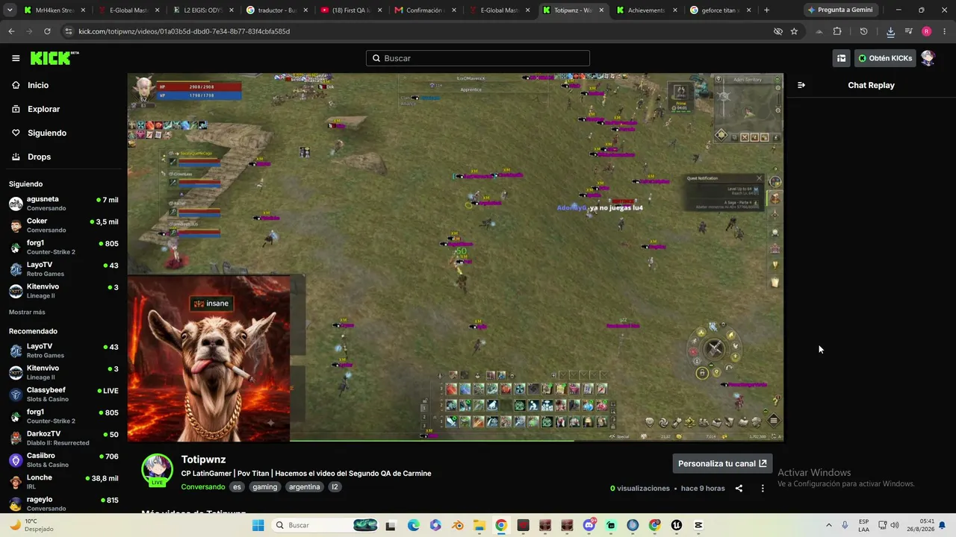Screen dimensions: 956x537
Task: Seek using the video progress bar
Action: (455, 441)
